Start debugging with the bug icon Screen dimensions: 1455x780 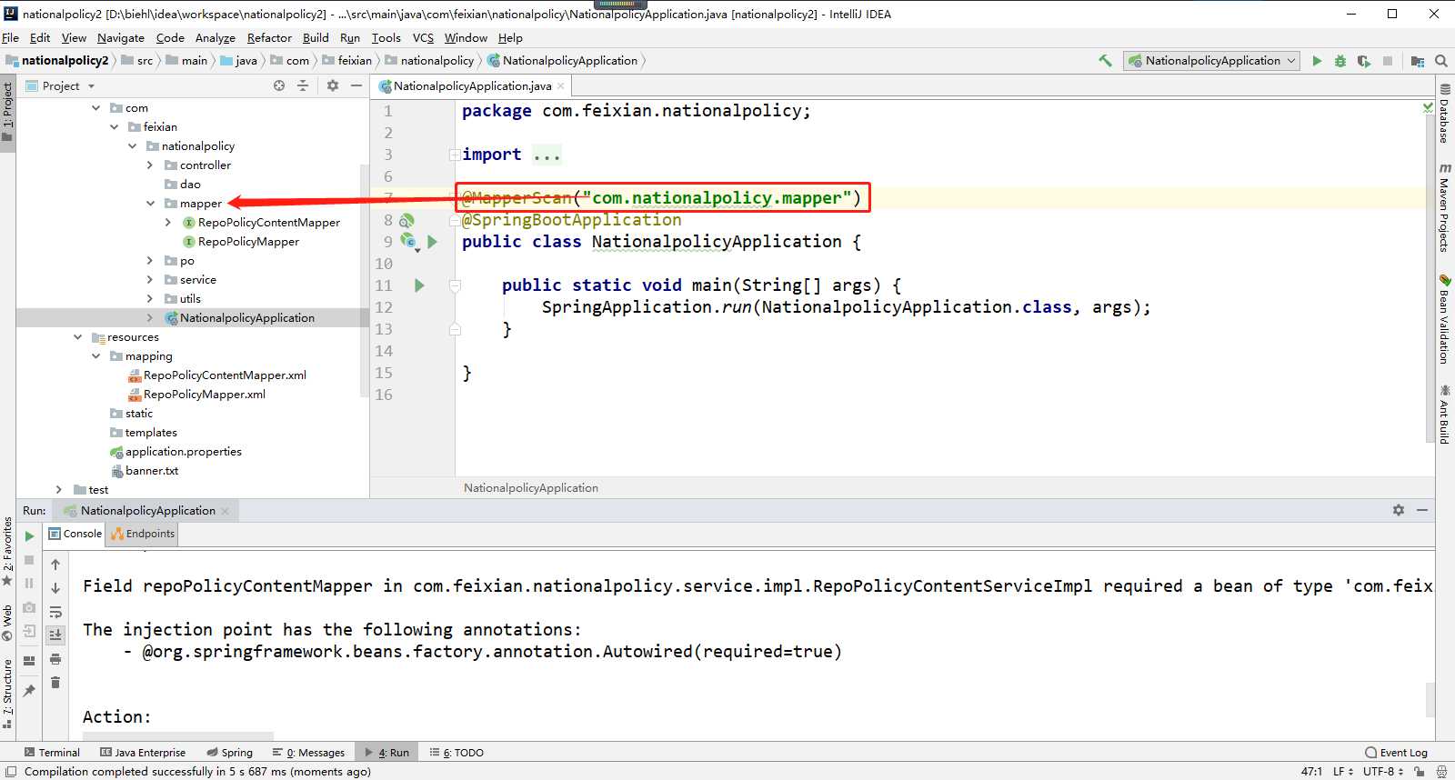[1340, 61]
